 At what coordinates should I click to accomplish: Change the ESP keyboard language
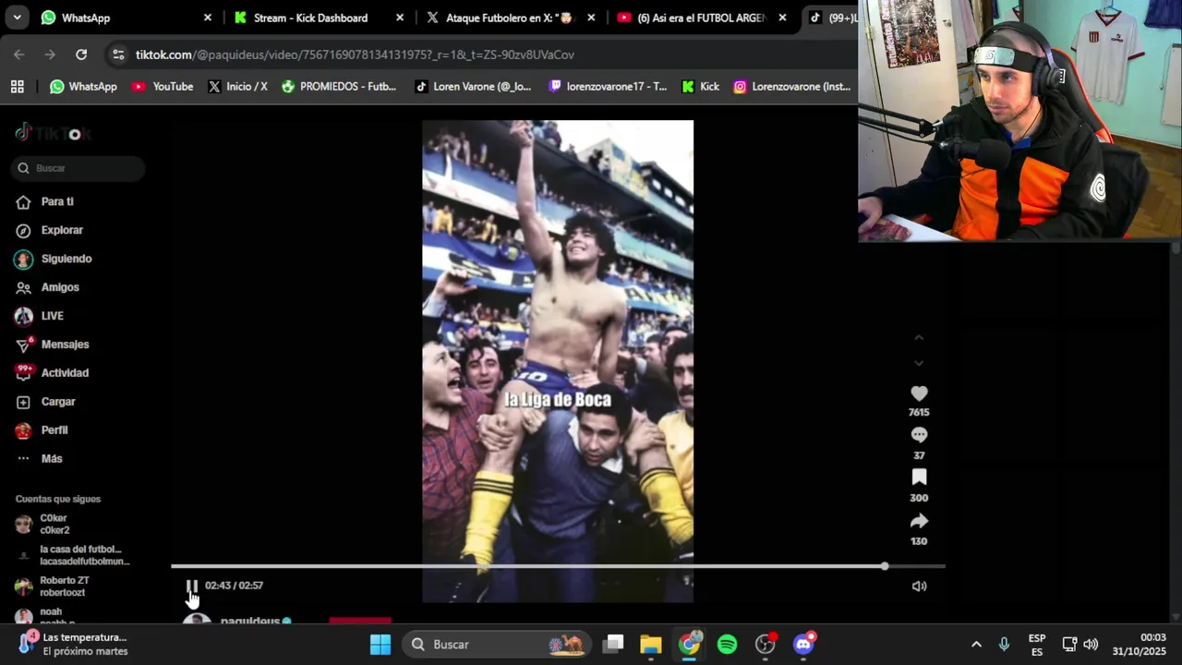(x=1037, y=645)
